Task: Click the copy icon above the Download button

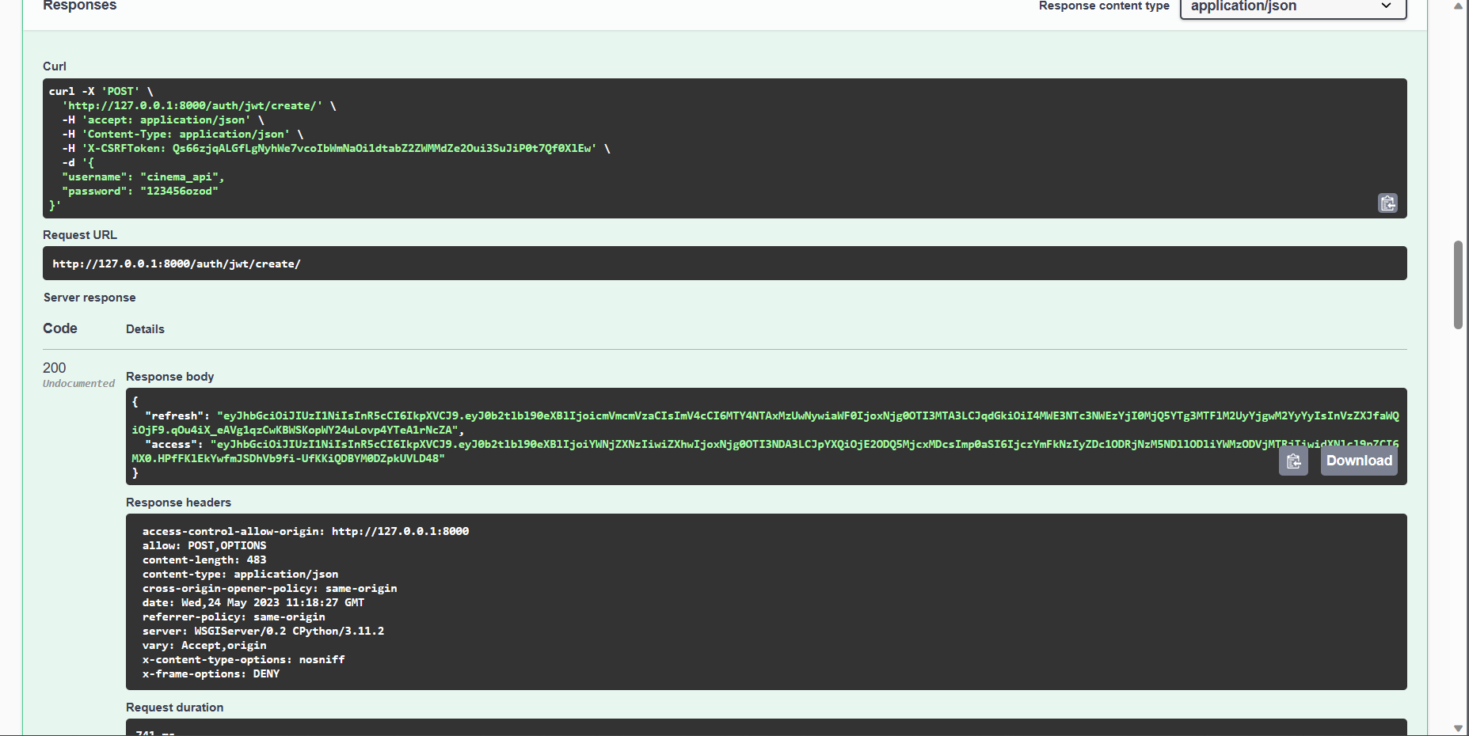Action: 1293,461
